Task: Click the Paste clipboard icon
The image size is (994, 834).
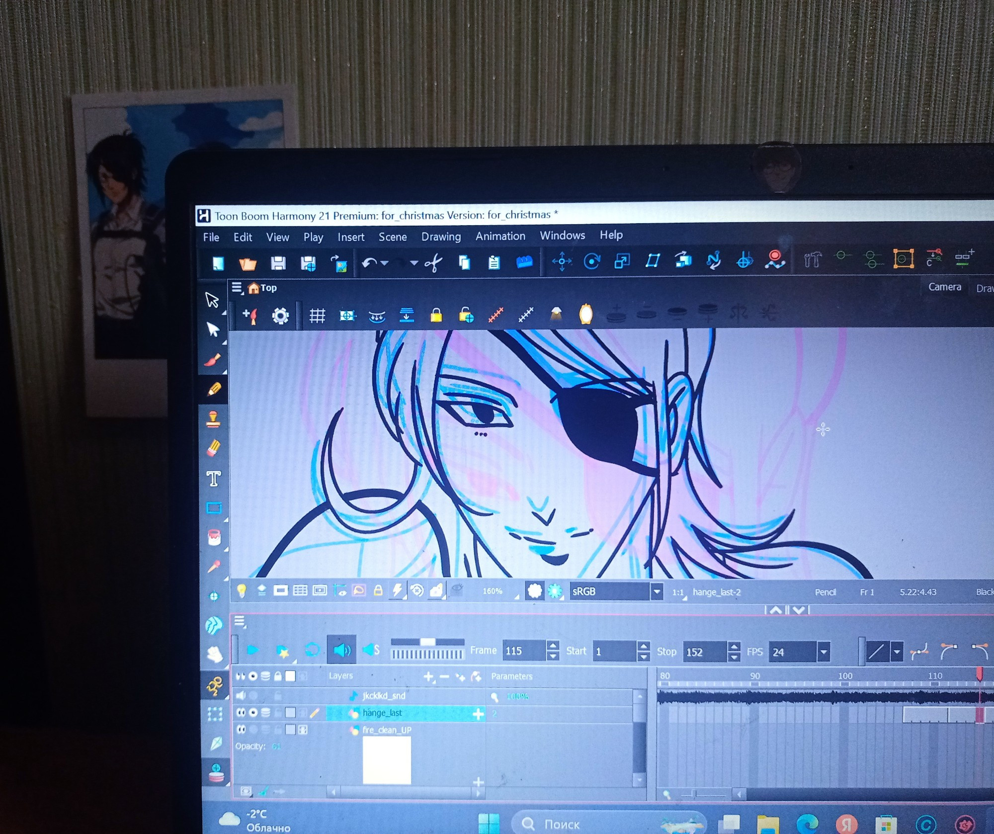Action: pos(494,262)
